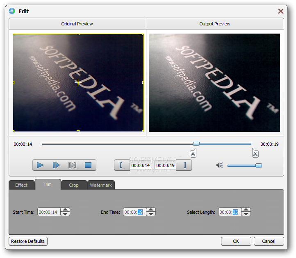
Task: Decrease End Time with down arrow
Action: (x=151, y=214)
